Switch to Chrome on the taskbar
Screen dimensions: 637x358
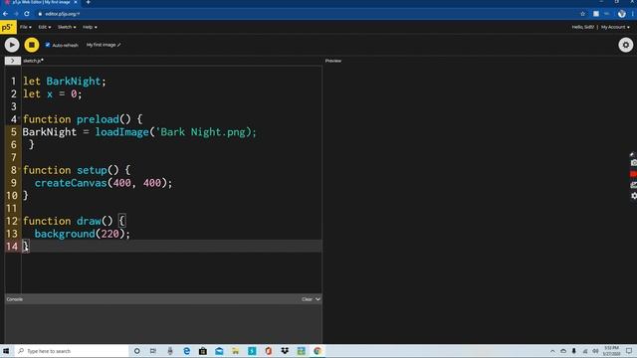[x=318, y=351]
